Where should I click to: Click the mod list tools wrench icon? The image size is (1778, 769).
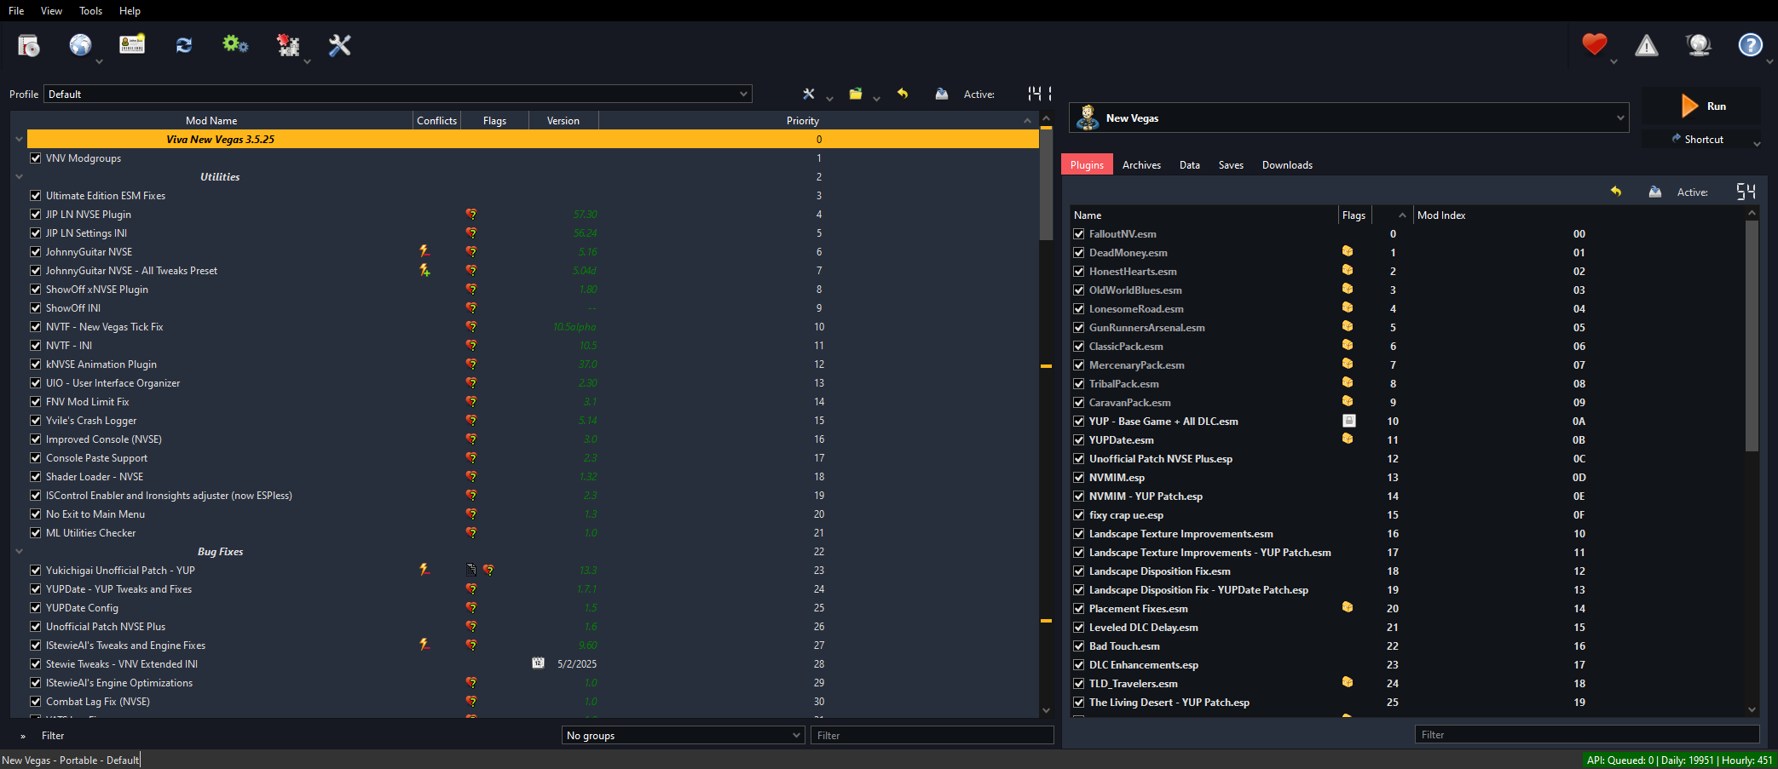pyautogui.click(x=809, y=94)
